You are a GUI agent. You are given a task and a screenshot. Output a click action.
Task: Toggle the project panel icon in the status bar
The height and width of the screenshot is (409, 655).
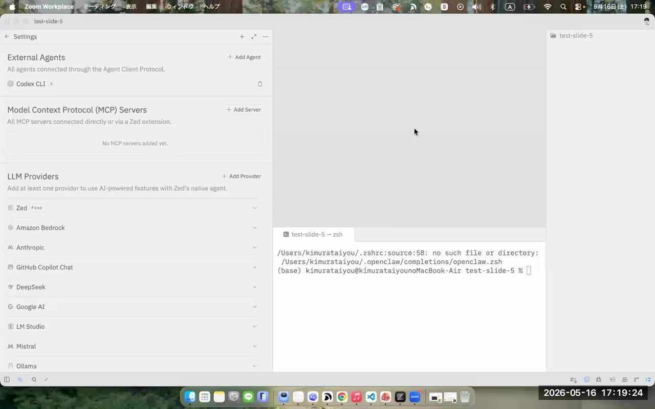(649, 380)
